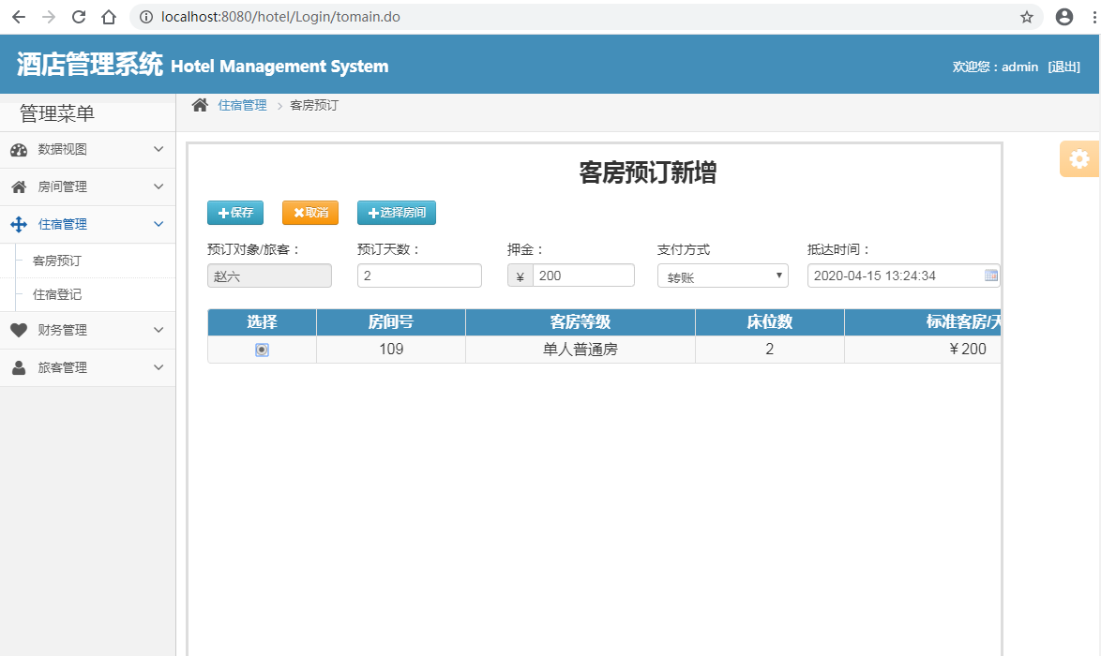Viewport: 1101px width, 656px height.
Task: Open the browser profile avatar icon
Action: (x=1064, y=17)
